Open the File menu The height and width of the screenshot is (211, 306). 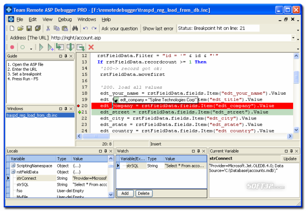pyautogui.click(x=20, y=19)
